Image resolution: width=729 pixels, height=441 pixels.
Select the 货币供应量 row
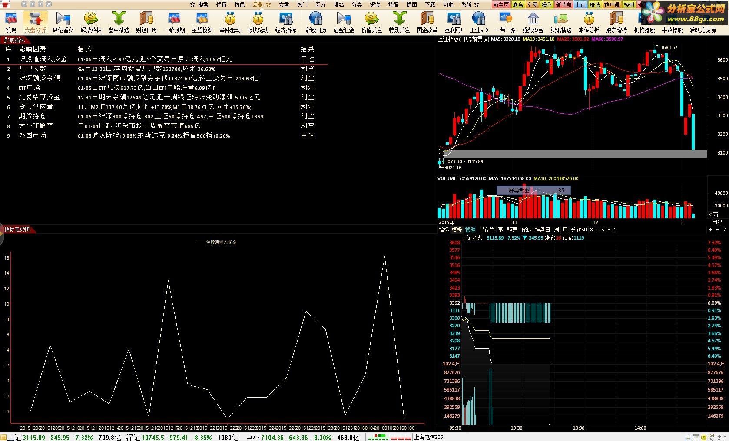(x=163, y=107)
